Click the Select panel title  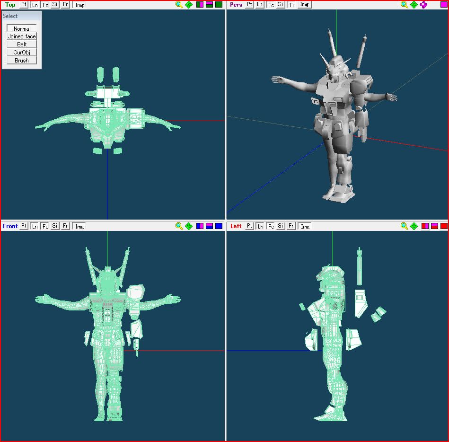pyautogui.click(x=10, y=16)
